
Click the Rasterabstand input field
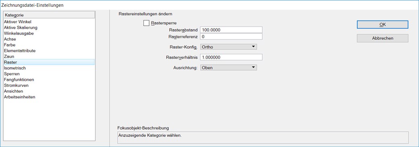[x=231, y=30]
